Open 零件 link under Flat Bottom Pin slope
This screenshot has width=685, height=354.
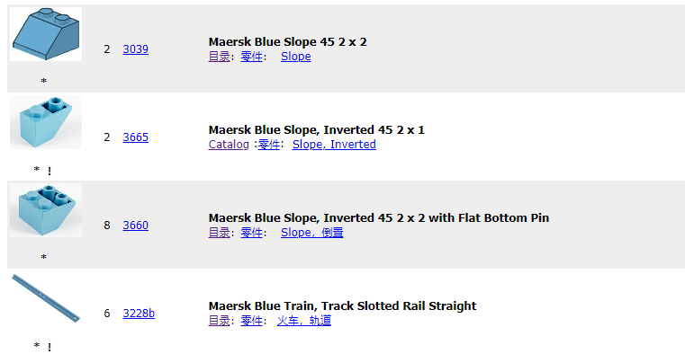252,233
